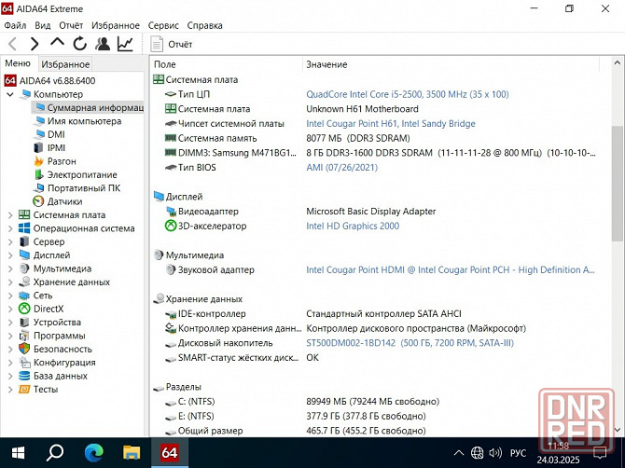Expand the Мультимедиа tree node

10,268
